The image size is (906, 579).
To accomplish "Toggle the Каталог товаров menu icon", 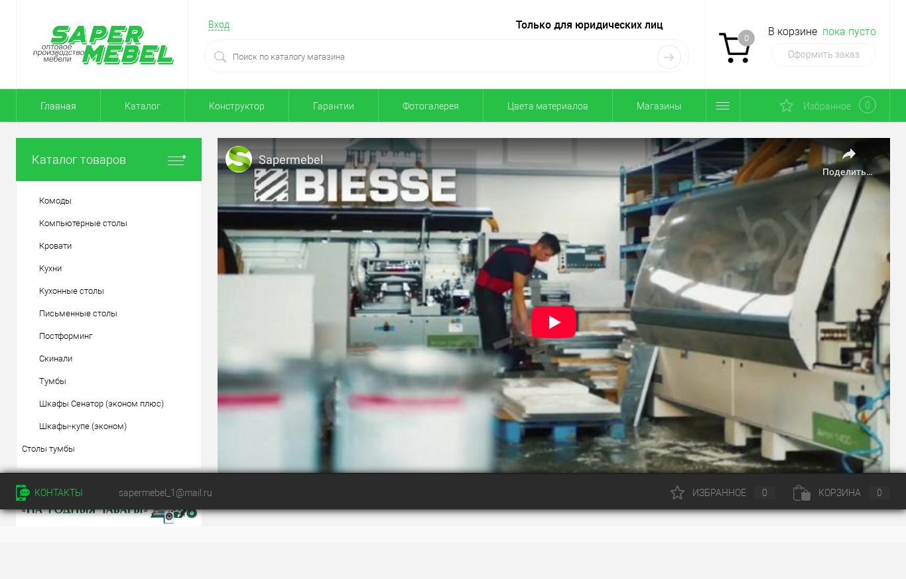I will pyautogui.click(x=176, y=160).
